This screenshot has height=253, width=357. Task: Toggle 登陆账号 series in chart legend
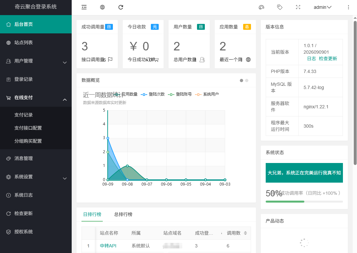click(x=180, y=94)
